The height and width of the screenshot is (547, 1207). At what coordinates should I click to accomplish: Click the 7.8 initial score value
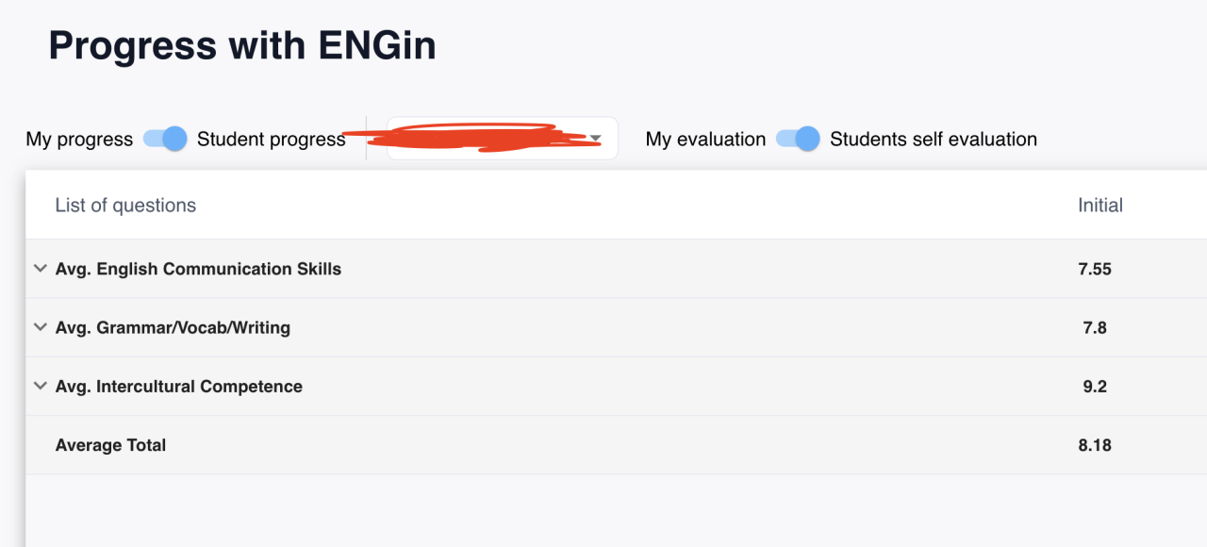click(x=1095, y=328)
